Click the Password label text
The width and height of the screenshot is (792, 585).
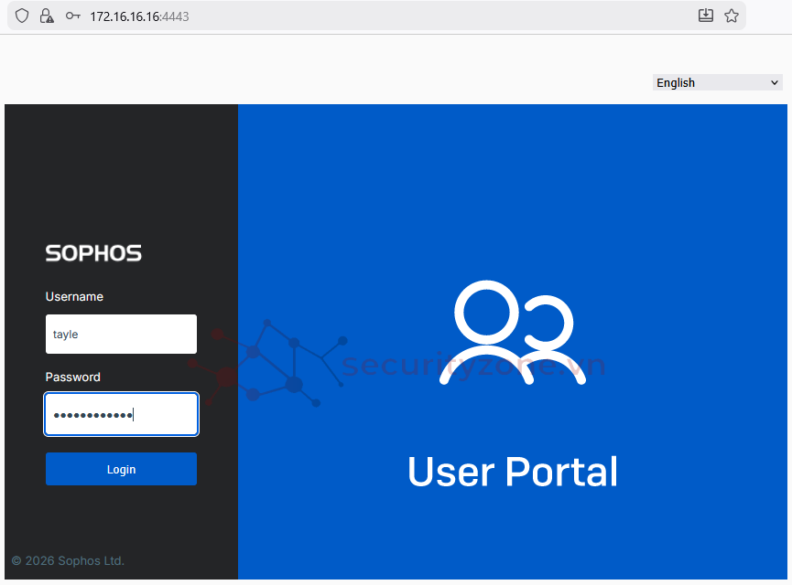[73, 378]
